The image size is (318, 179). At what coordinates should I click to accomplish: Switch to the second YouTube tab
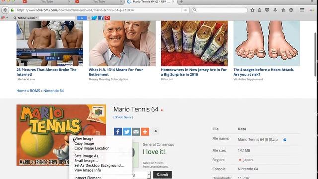pyautogui.click(x=99, y=2)
